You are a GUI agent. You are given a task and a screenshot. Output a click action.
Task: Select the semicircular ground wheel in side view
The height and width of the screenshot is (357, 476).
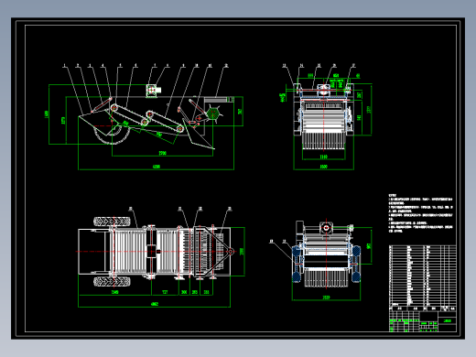pos(112,135)
